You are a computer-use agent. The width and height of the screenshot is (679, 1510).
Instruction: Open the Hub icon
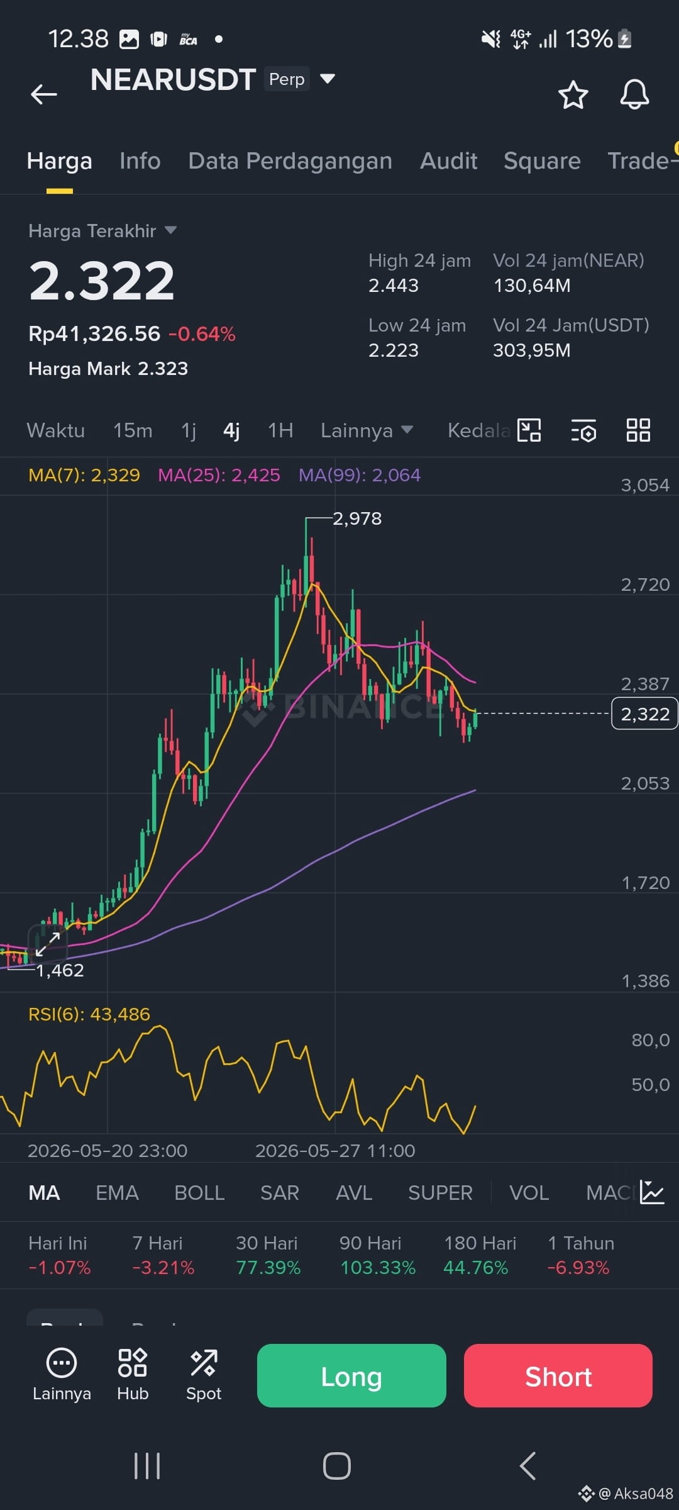(x=133, y=1375)
